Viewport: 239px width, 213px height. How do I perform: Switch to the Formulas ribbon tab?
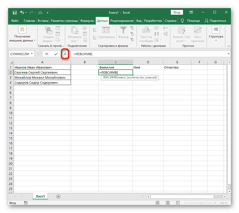(87, 21)
